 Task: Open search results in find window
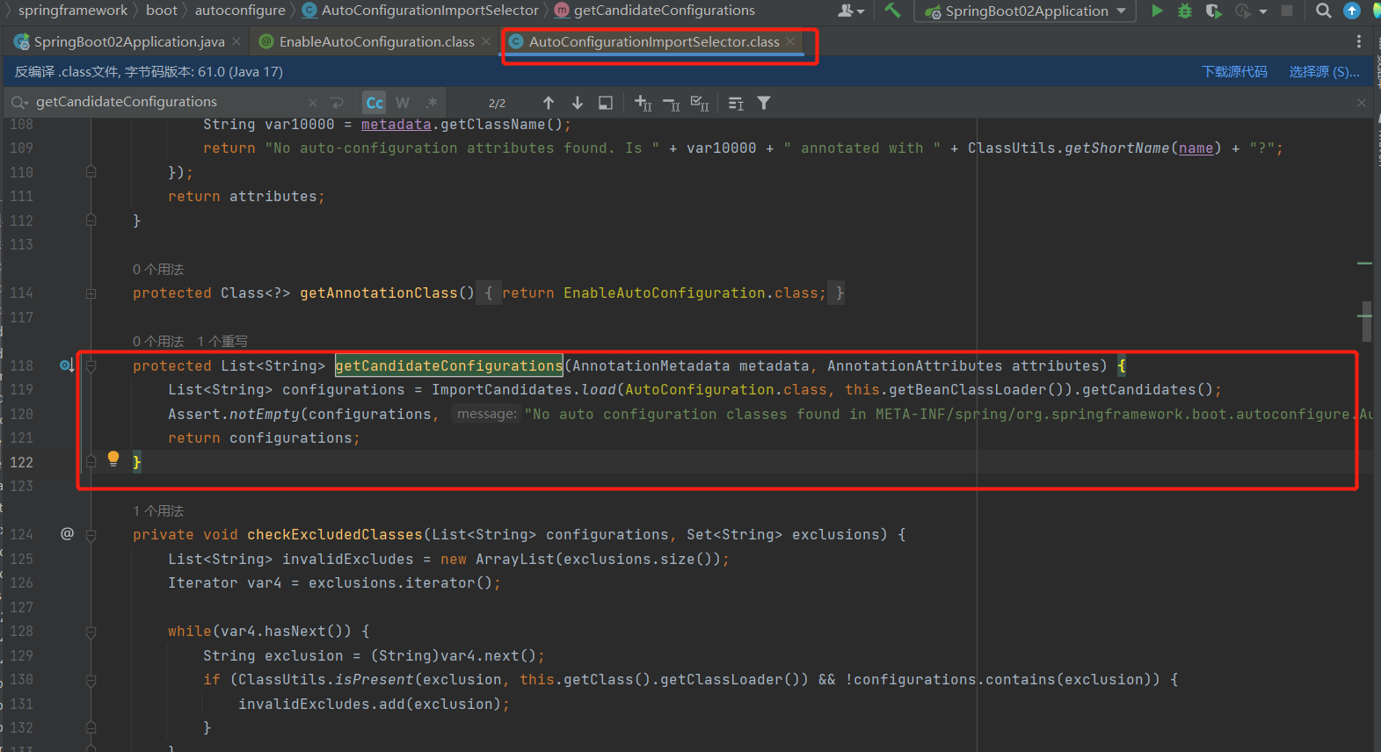606,103
